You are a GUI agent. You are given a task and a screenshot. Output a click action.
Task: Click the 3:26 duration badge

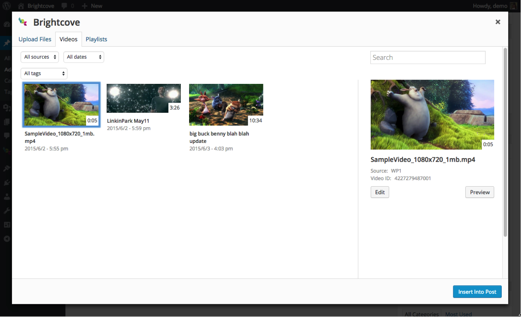(175, 108)
